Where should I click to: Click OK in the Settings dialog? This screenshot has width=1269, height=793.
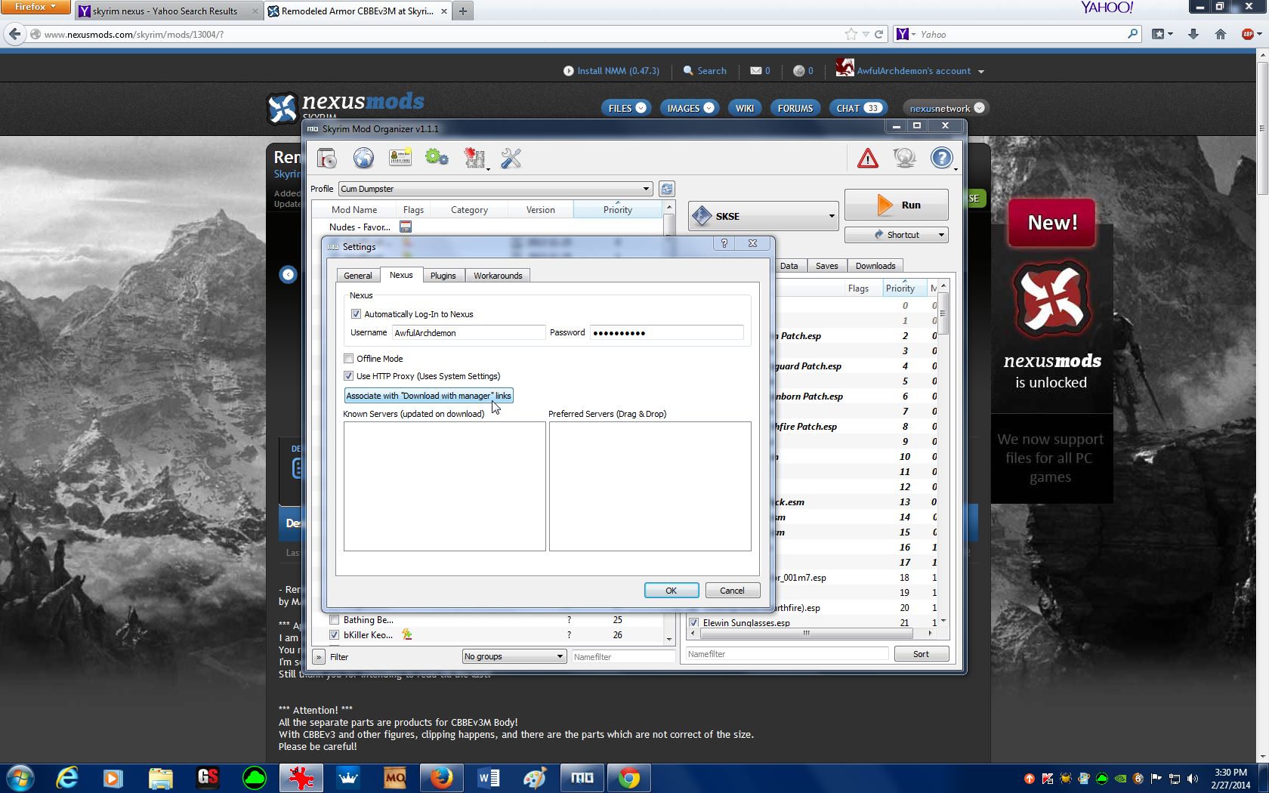(672, 591)
